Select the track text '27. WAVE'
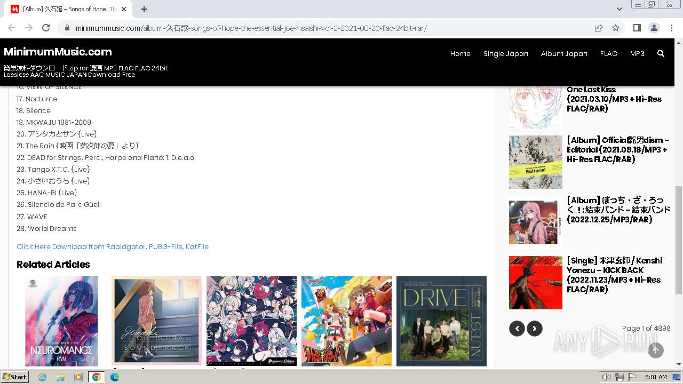The width and height of the screenshot is (683, 384). point(32,217)
